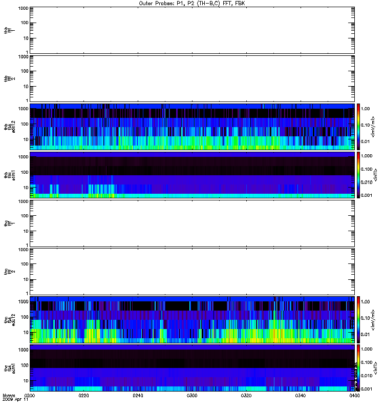The image size is (384, 410).
Task: Click the '0200' time axis label
Action: [30, 396]
